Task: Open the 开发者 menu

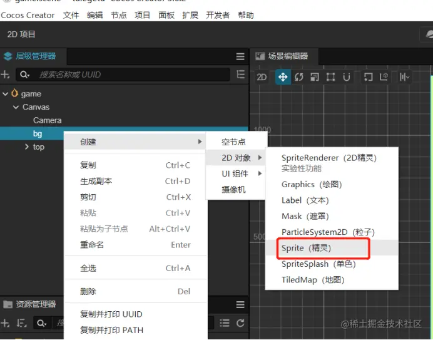Action: point(218,15)
